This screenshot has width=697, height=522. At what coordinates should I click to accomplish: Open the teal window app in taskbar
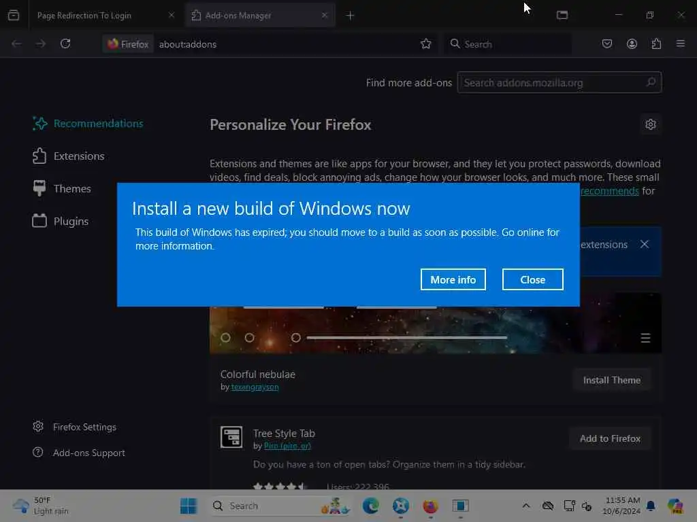[x=461, y=506]
